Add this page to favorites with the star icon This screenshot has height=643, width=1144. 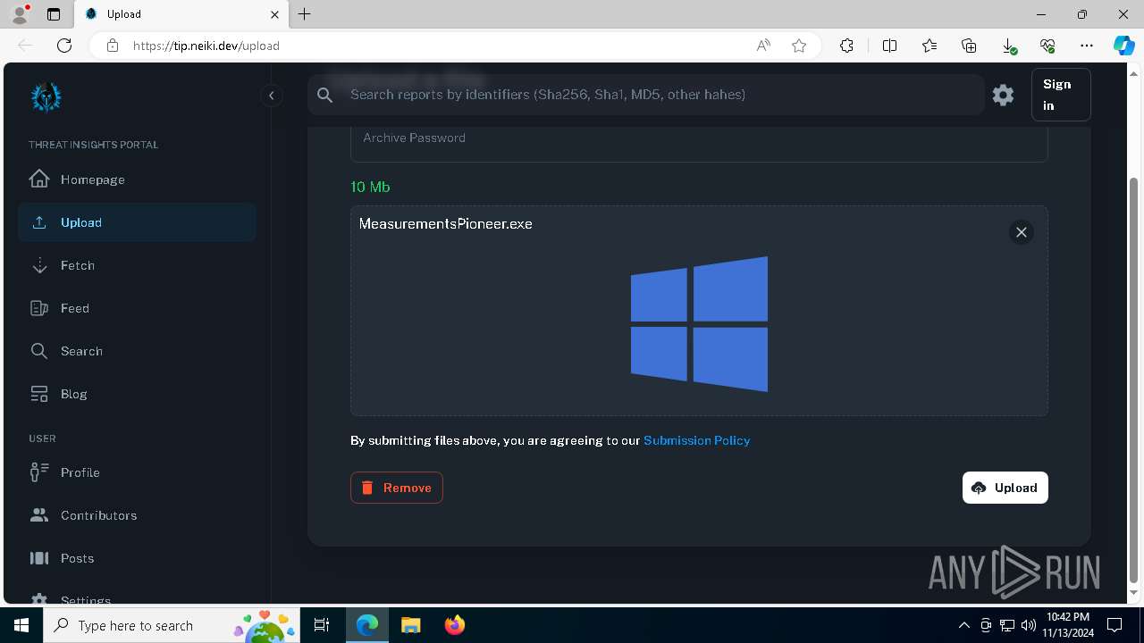[799, 46]
